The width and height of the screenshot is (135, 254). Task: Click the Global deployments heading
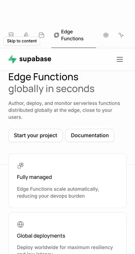[41, 236]
